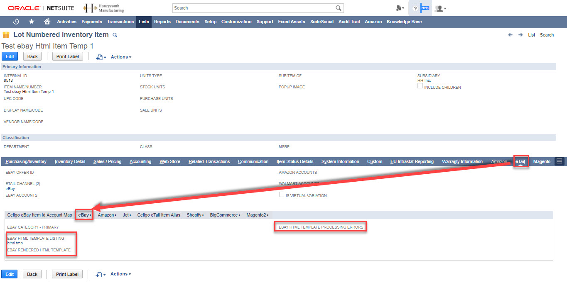Open the Reports menu
This screenshot has width=567, height=285.
point(162,22)
